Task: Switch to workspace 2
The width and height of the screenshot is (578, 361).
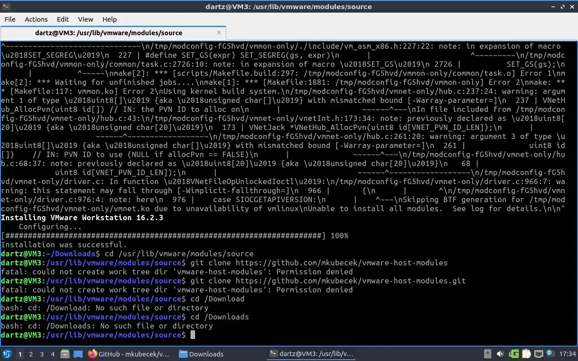Action: (x=31, y=354)
